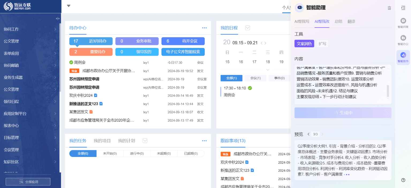The width and height of the screenshot is (411, 188).
Task: Select 事件(0) schedule filter
Action: click(x=279, y=78)
